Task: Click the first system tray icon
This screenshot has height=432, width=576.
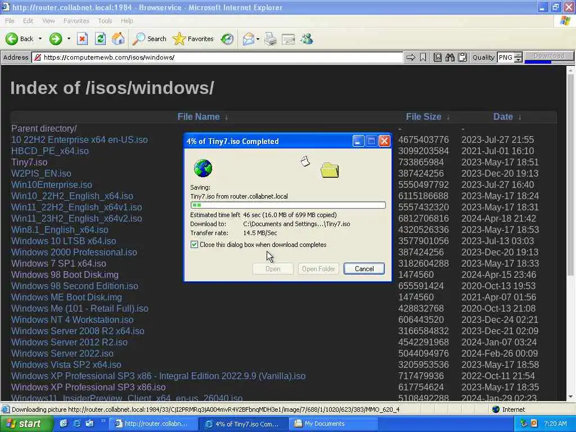Action: pyautogui.click(x=524, y=424)
